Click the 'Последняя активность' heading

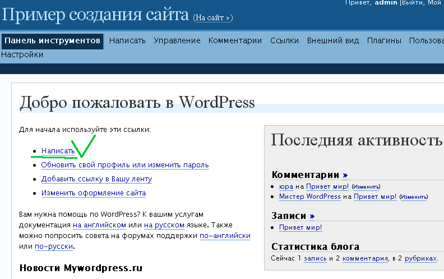(x=357, y=140)
